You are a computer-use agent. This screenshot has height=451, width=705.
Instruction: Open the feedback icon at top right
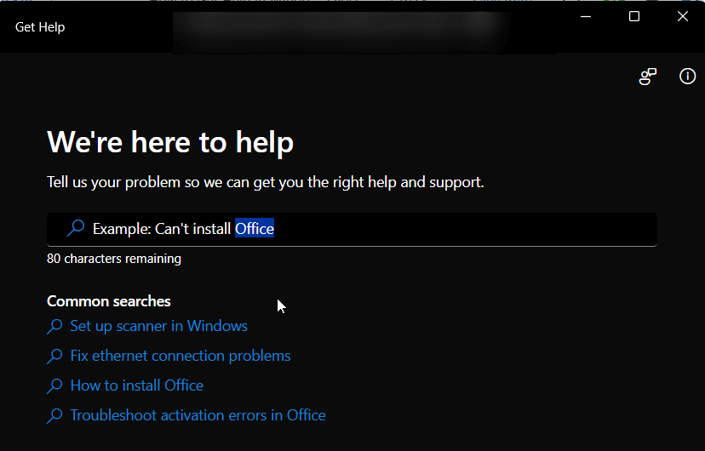[648, 77]
